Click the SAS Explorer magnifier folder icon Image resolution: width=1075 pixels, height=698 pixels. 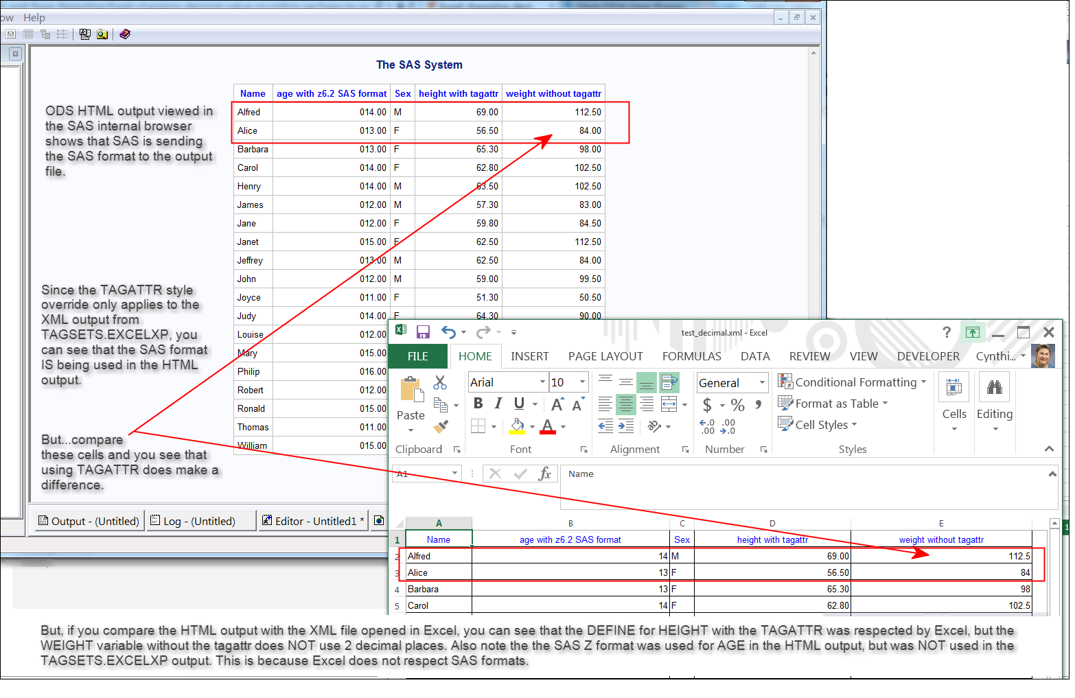click(x=102, y=34)
